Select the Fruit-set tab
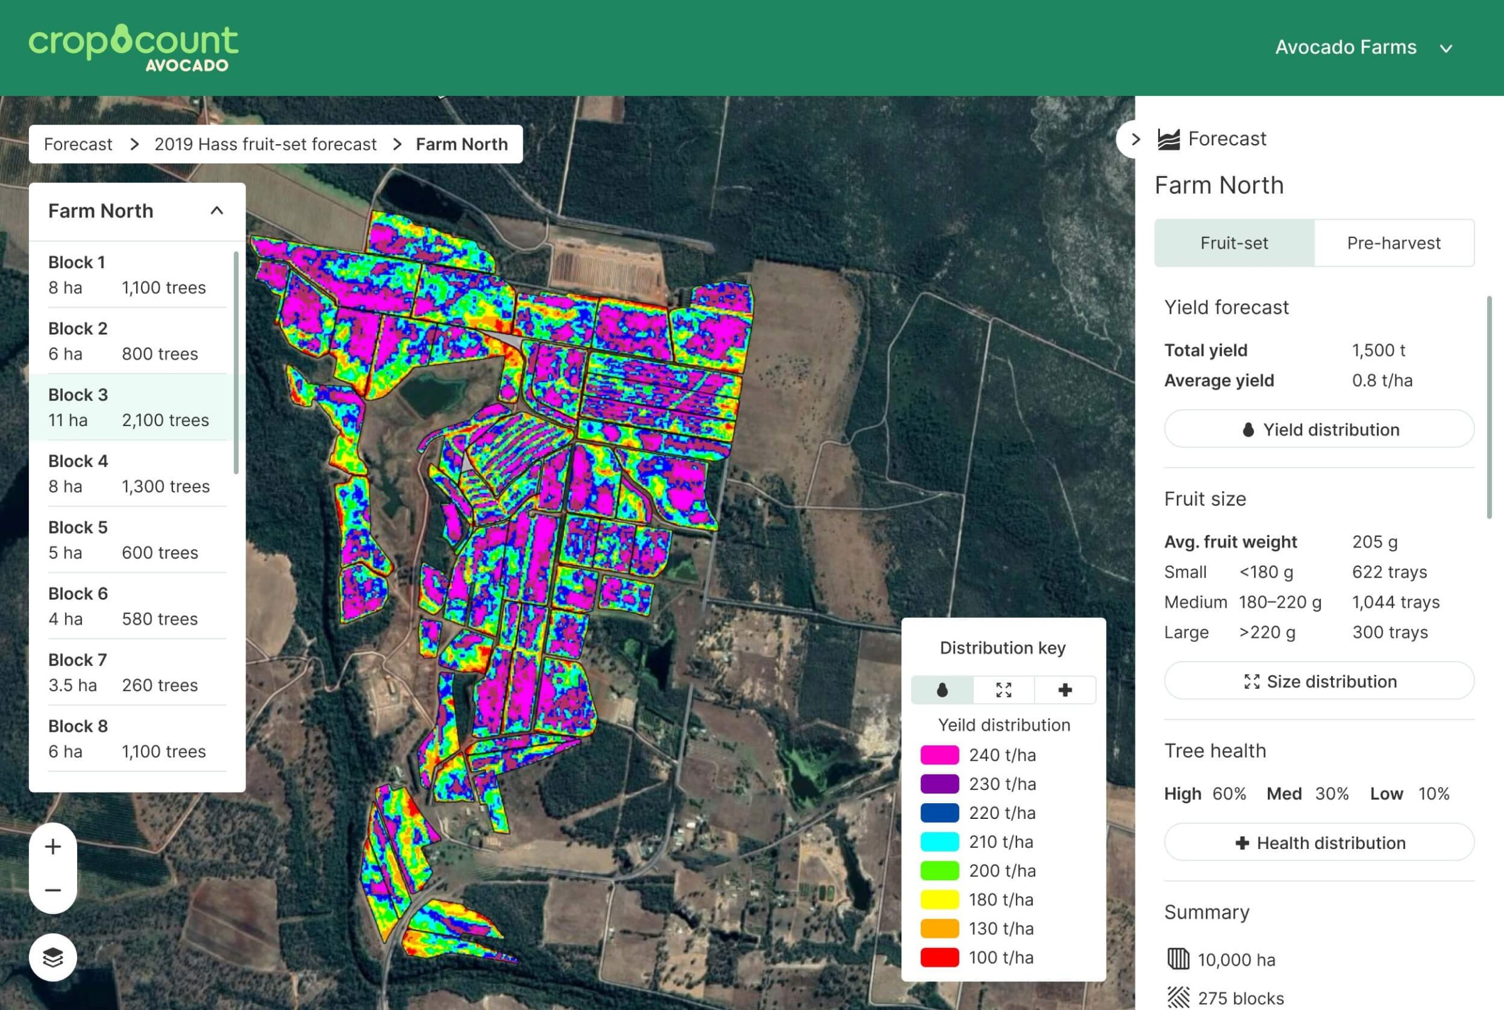The image size is (1504, 1010). pos(1234,243)
